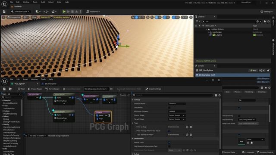Expand the Distance node pins arrow

click(x=103, y=121)
